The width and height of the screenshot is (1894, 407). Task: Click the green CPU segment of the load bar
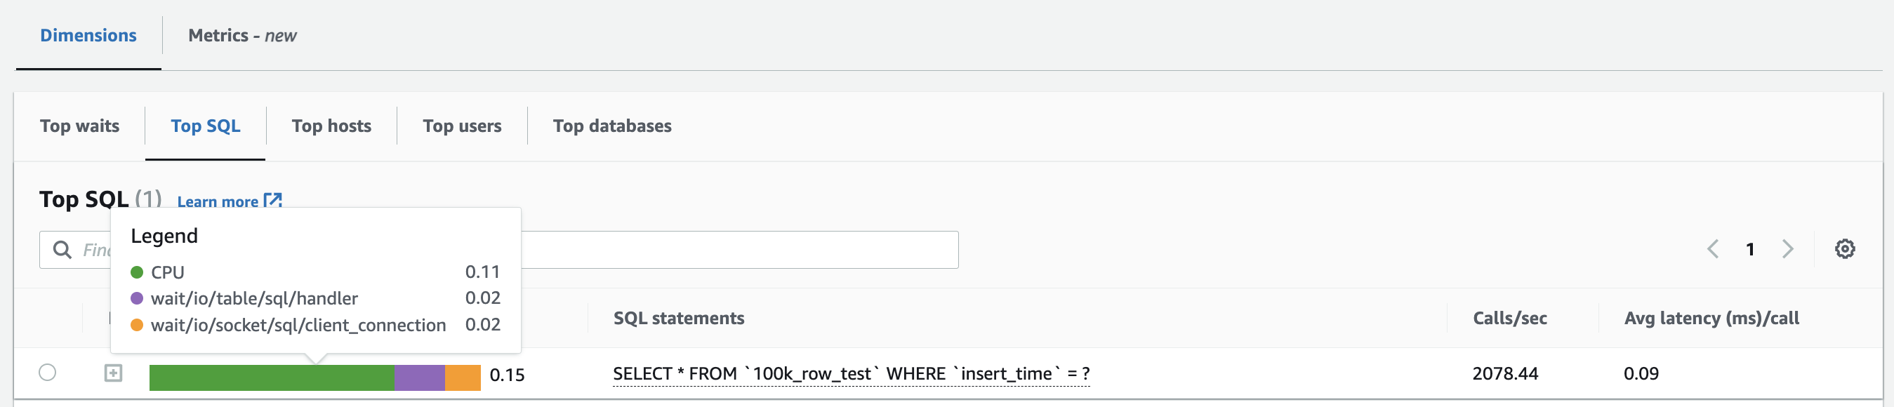pos(271,378)
